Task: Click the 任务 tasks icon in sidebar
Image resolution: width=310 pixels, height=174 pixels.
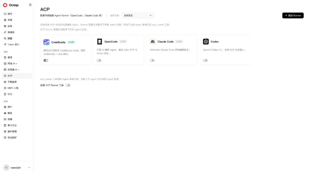Action: [5, 26]
